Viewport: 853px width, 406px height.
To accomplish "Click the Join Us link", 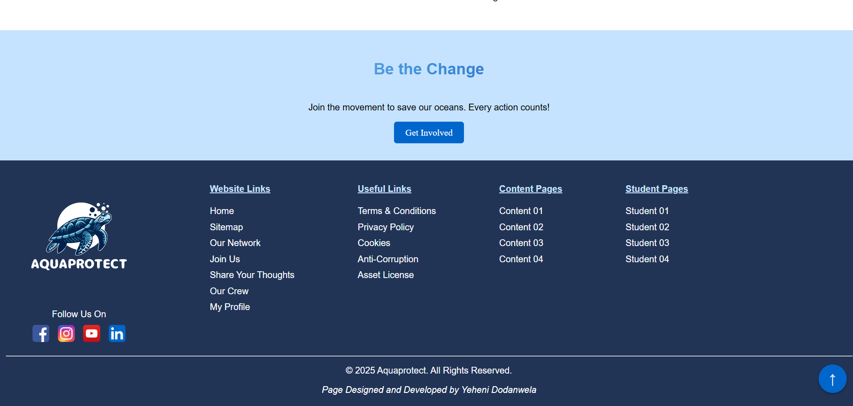I will 224,259.
